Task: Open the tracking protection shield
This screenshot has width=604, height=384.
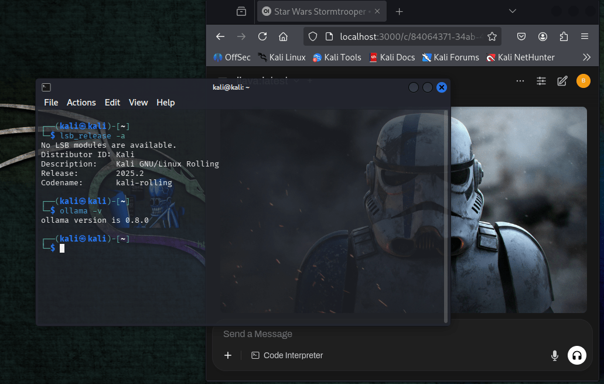Action: pos(313,36)
